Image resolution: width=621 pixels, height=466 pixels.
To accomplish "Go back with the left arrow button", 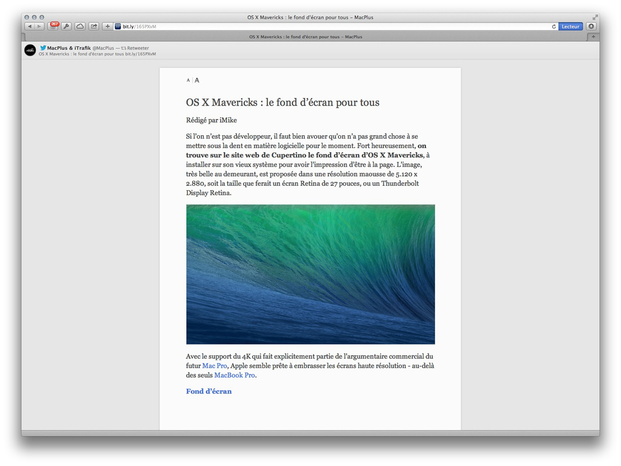I will [29, 26].
